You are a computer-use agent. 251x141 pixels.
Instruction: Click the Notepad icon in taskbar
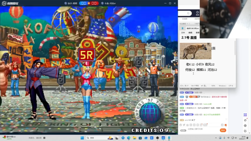click(x=169, y=138)
